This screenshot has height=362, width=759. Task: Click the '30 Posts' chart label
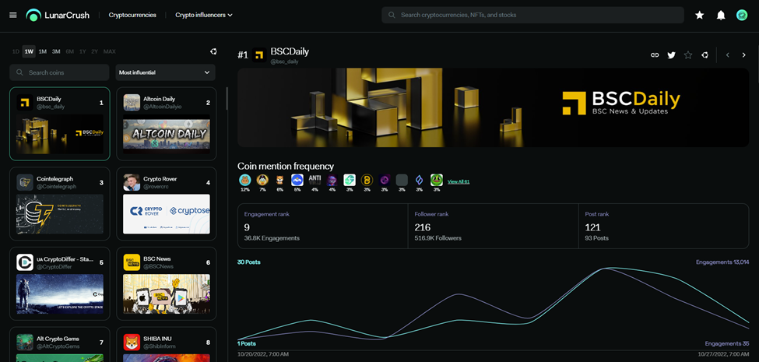[249, 262]
